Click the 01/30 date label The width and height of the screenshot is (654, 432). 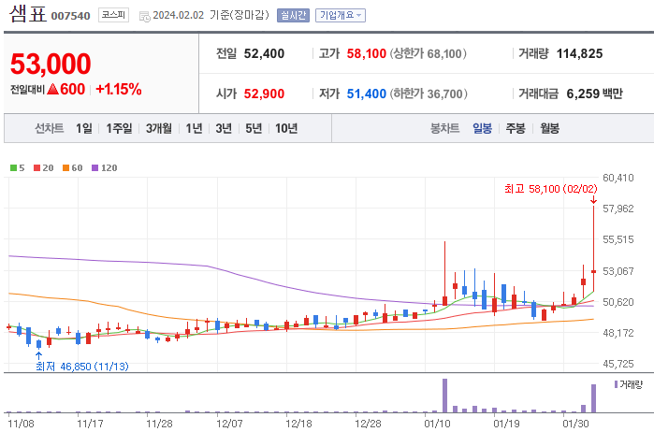pyautogui.click(x=575, y=424)
